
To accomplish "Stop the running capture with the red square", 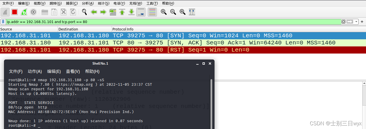I will click(x=15, y=12).
